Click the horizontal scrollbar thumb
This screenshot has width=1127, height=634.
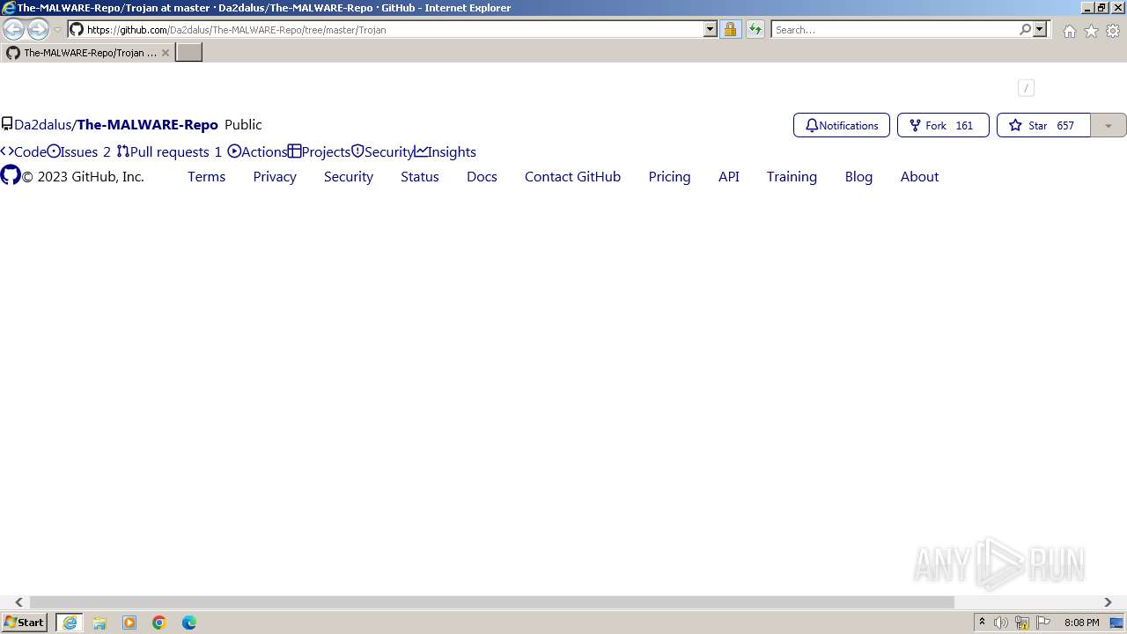coord(492,602)
